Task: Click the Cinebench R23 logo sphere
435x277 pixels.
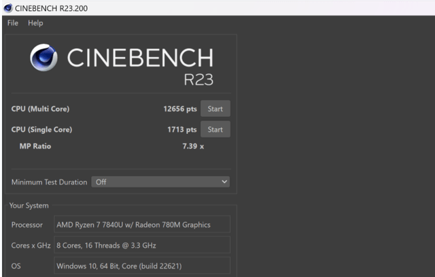Action: pyautogui.click(x=43, y=57)
